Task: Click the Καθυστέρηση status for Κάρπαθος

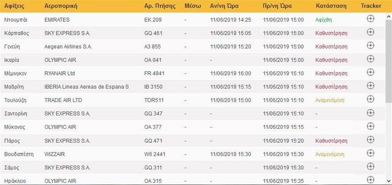Action: pyautogui.click(x=331, y=33)
